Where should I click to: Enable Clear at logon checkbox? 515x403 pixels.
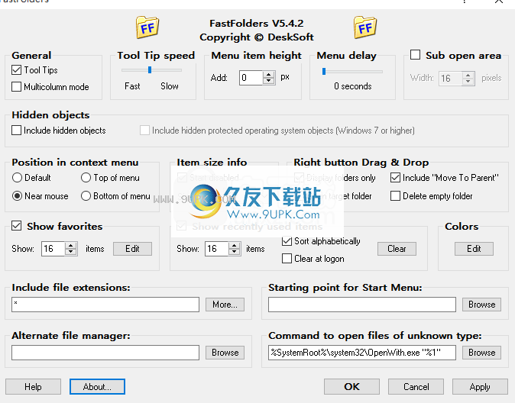287,259
